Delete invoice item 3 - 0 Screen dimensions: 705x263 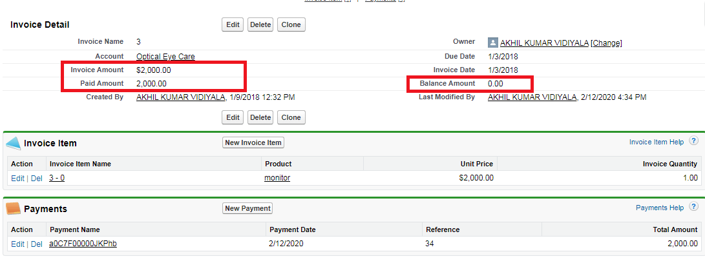[x=36, y=178]
